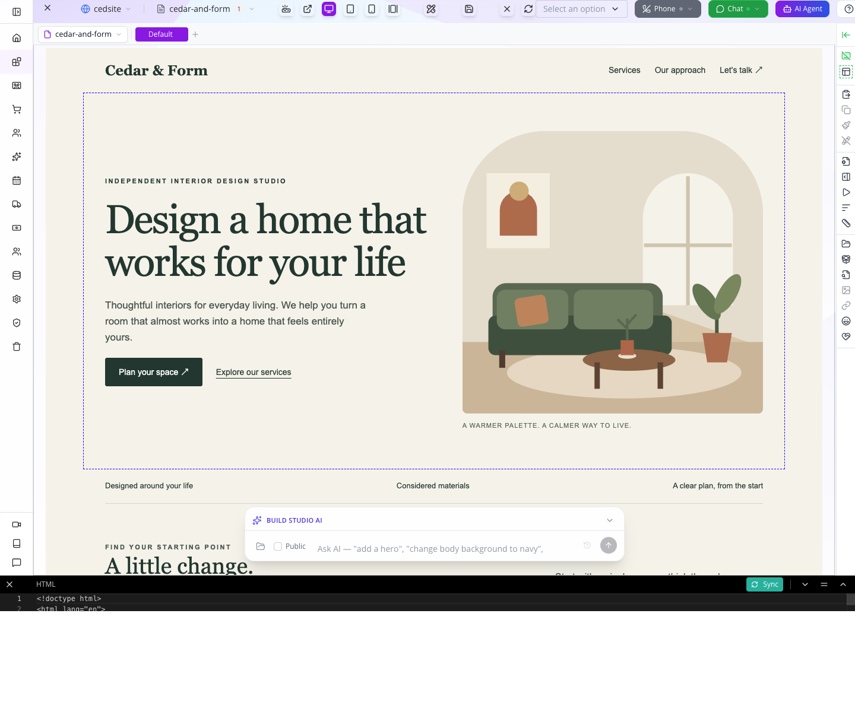
Task: Open the cedsite site dropdown
Action: pyautogui.click(x=106, y=9)
